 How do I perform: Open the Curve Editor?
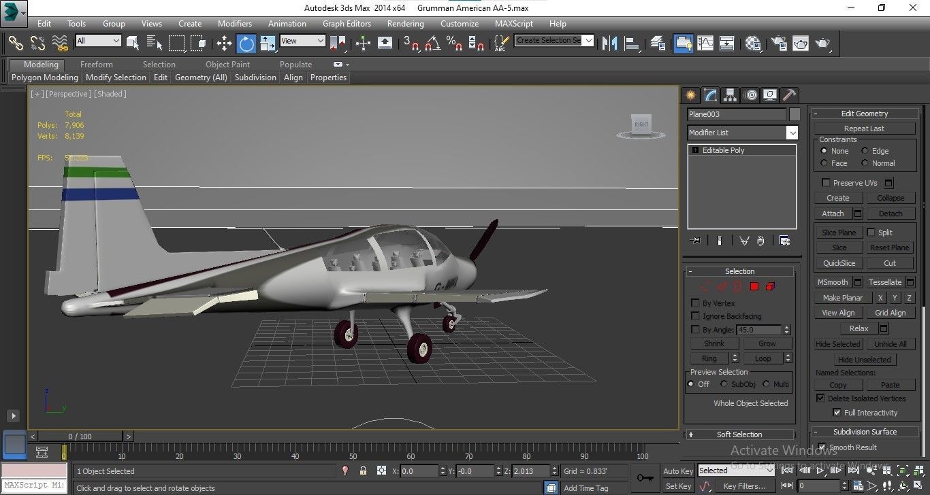705,43
